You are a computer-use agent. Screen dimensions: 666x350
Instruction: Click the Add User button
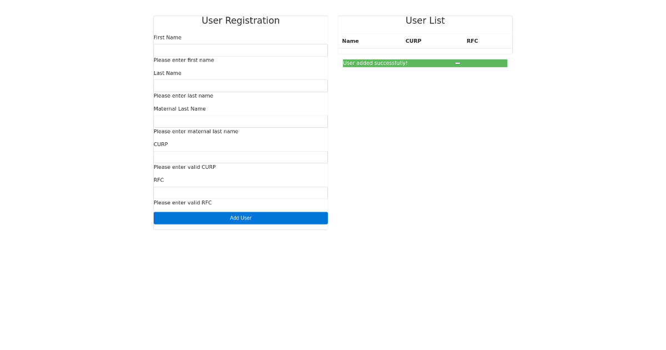240,218
